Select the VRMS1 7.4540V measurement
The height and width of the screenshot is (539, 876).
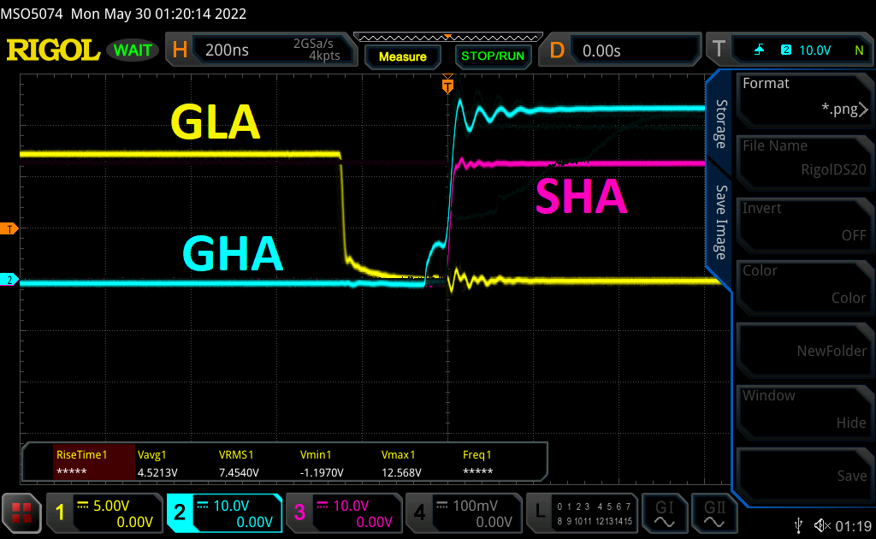pos(239,463)
